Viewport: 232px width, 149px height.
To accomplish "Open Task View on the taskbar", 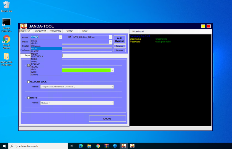I will point(72,146).
